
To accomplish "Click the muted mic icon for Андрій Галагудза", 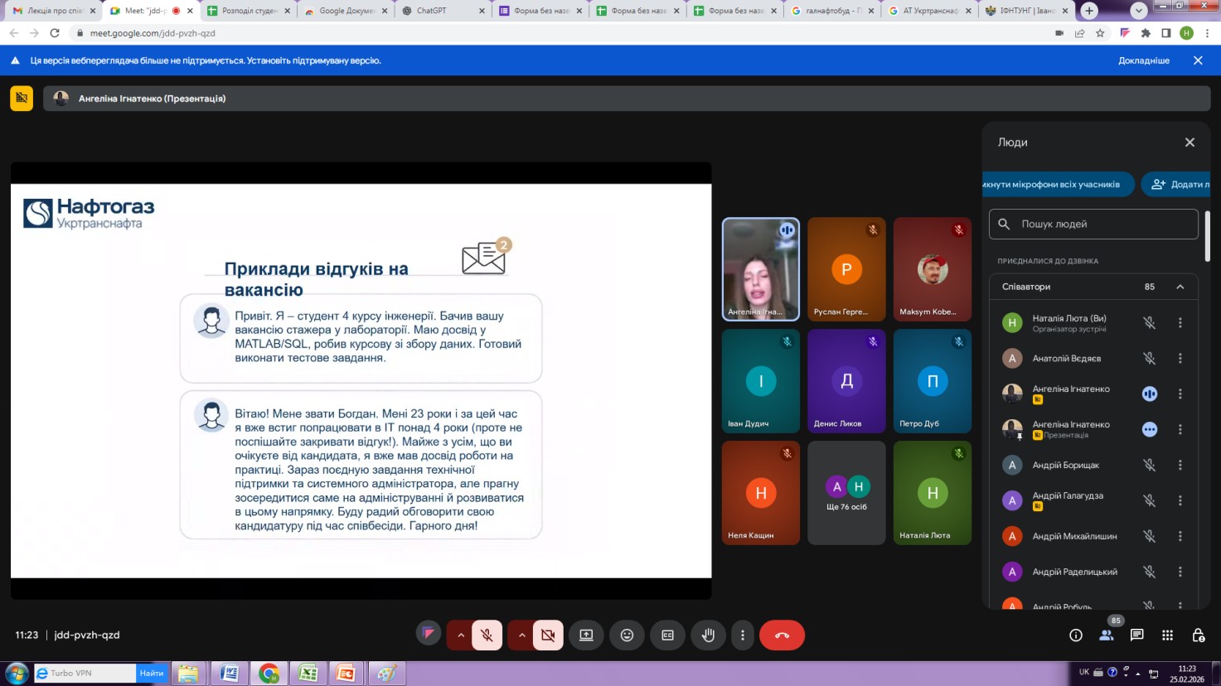I will click(1149, 500).
